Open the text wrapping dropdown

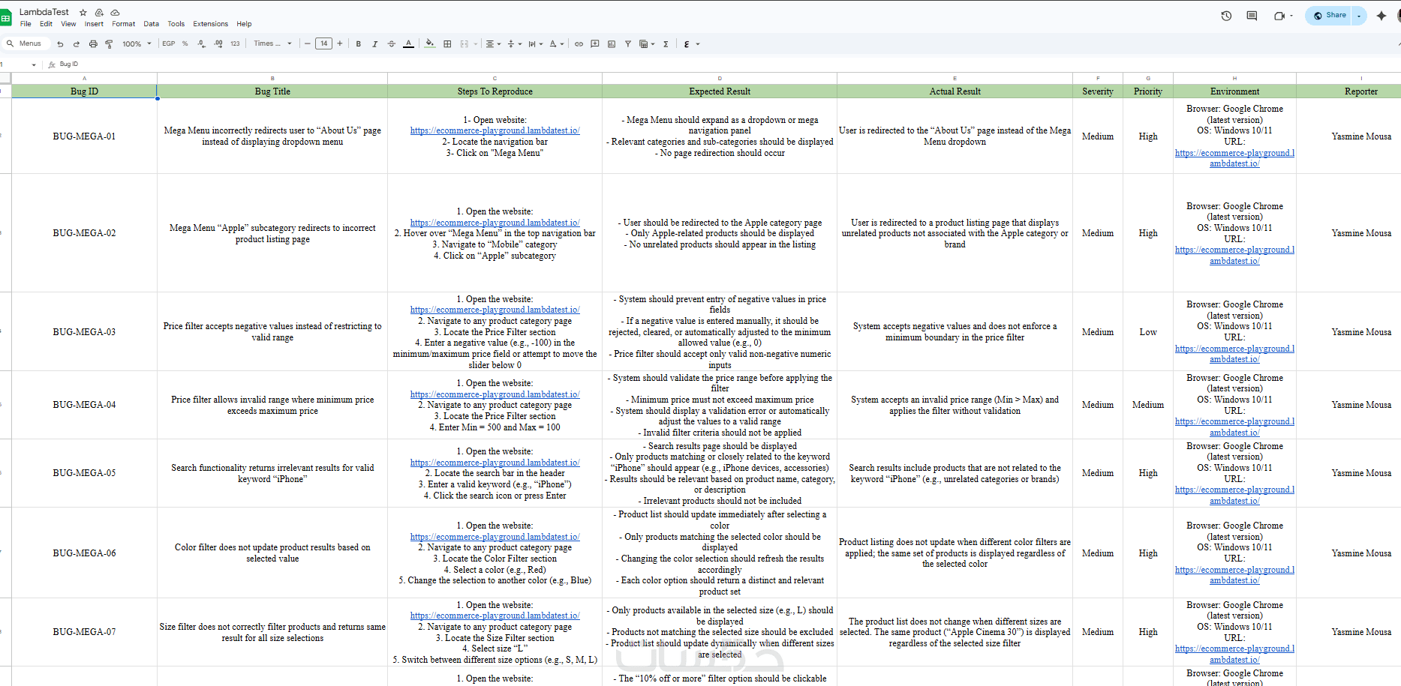535,44
